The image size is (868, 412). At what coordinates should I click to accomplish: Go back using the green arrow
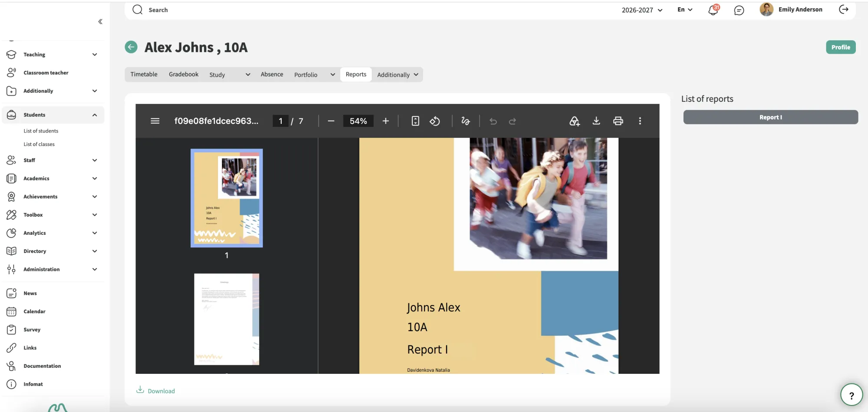pos(131,47)
